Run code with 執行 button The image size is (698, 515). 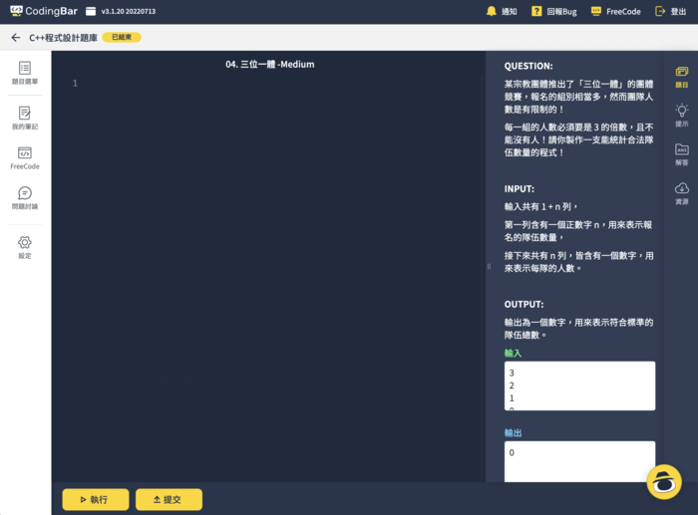[96, 499]
